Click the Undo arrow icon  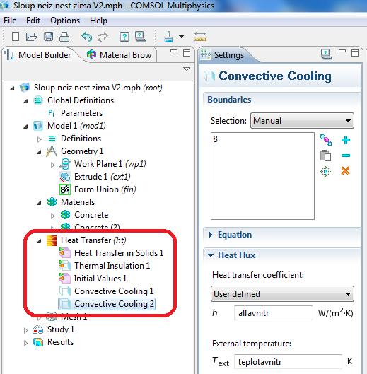point(87,37)
